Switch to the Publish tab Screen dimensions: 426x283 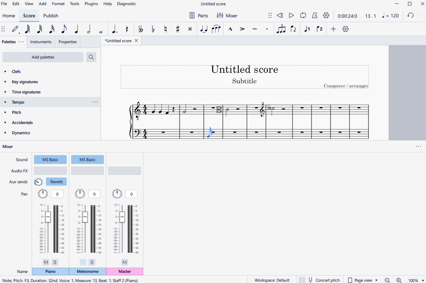(51, 16)
